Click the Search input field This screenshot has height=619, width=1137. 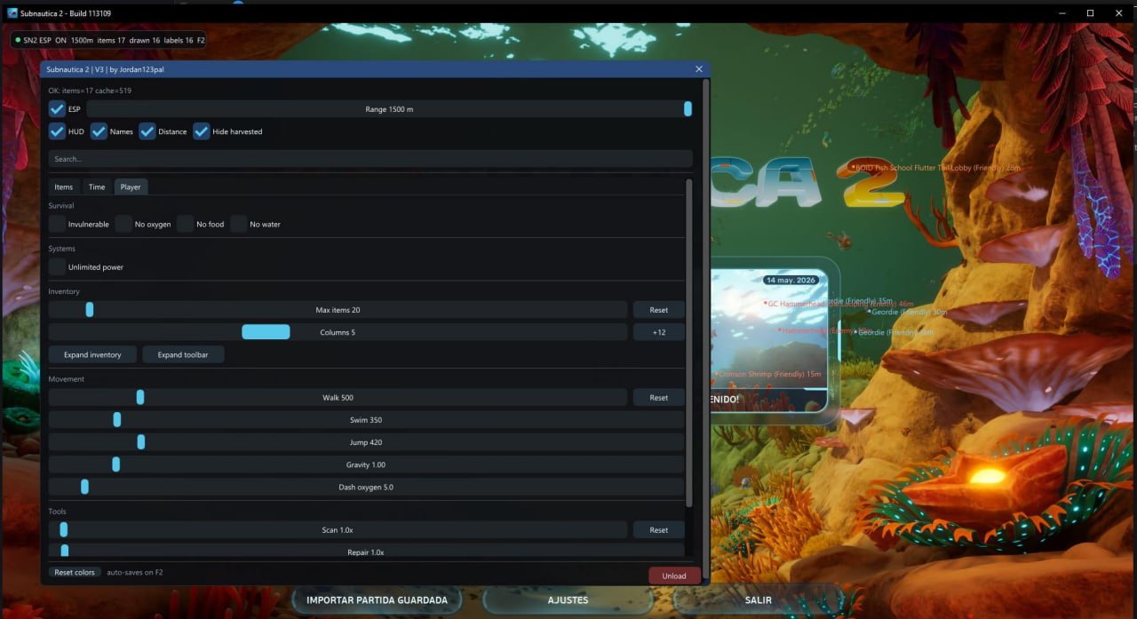(370, 159)
